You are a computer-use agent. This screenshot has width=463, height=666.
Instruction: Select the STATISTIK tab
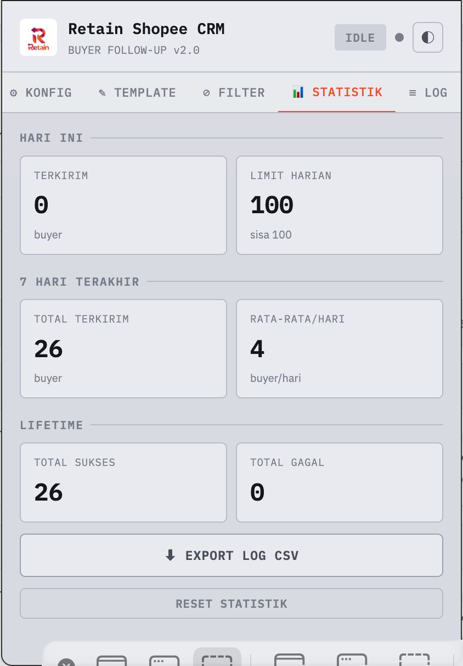click(337, 92)
